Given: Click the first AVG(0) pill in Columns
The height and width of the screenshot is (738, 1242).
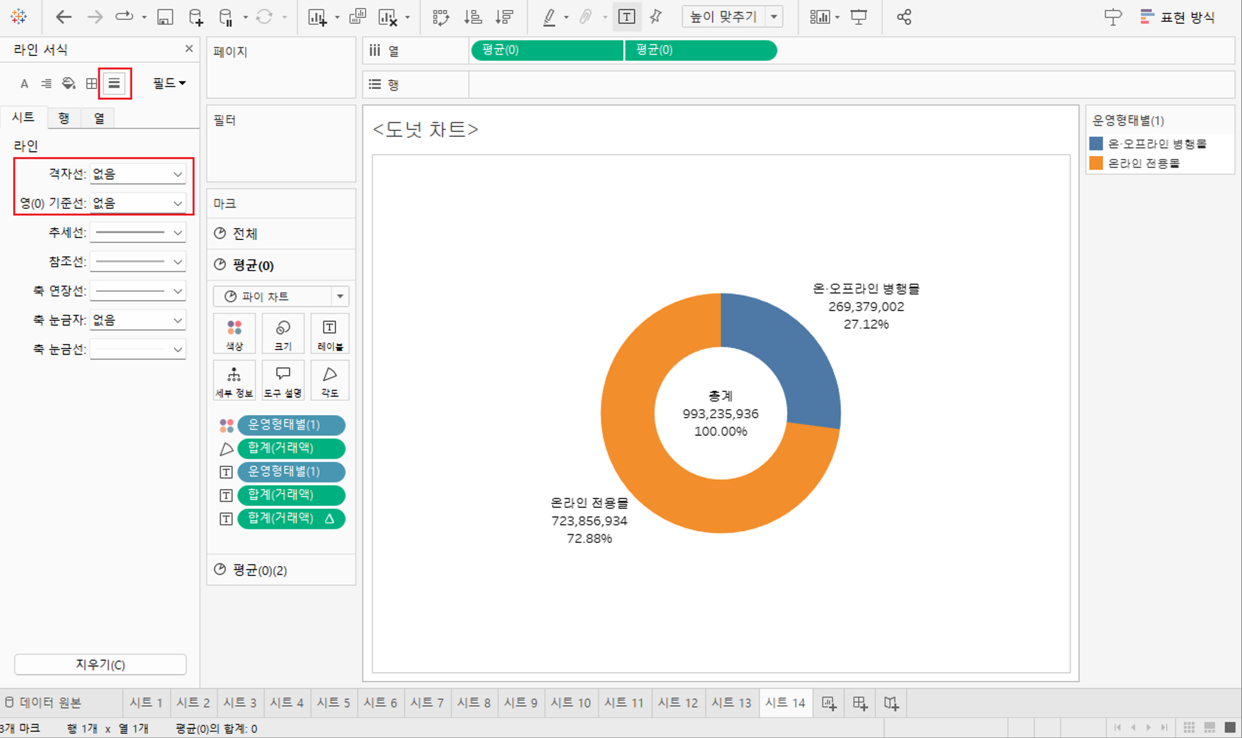Looking at the screenshot, I should 547,50.
